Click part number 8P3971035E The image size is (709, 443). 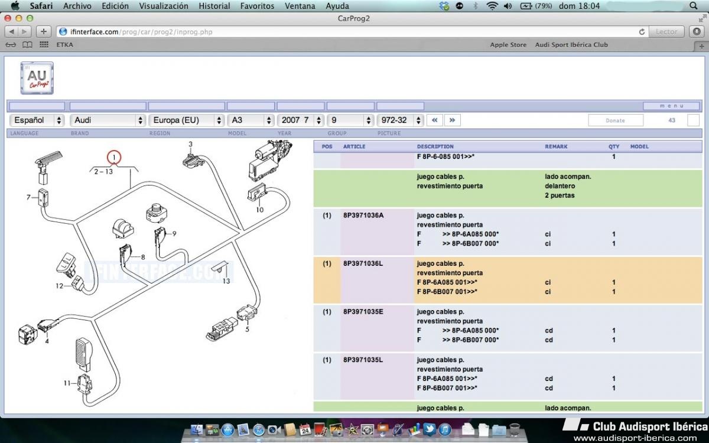pos(363,311)
